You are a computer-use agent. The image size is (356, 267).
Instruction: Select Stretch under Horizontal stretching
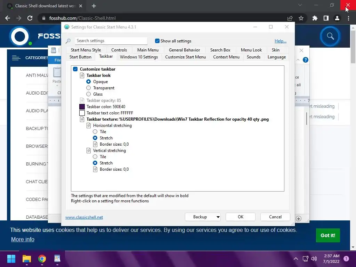95,138
